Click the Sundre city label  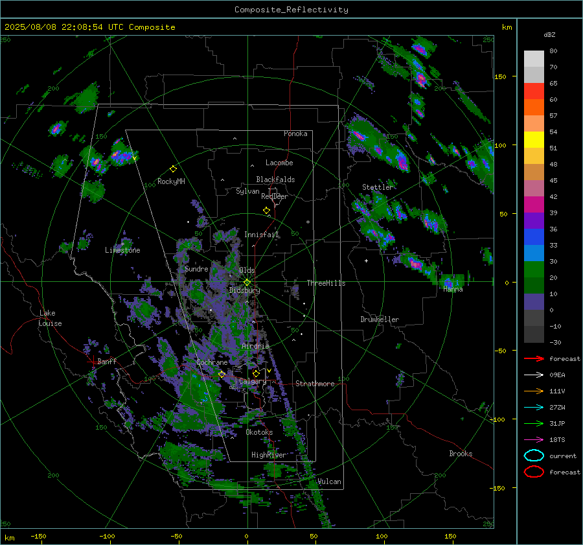coord(196,270)
